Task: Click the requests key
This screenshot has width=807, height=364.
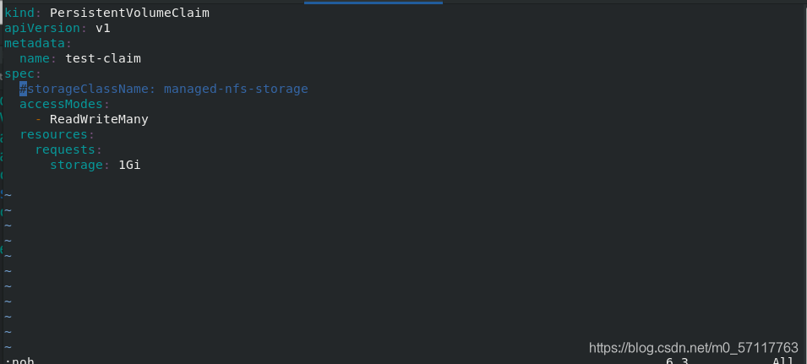Action: point(65,150)
